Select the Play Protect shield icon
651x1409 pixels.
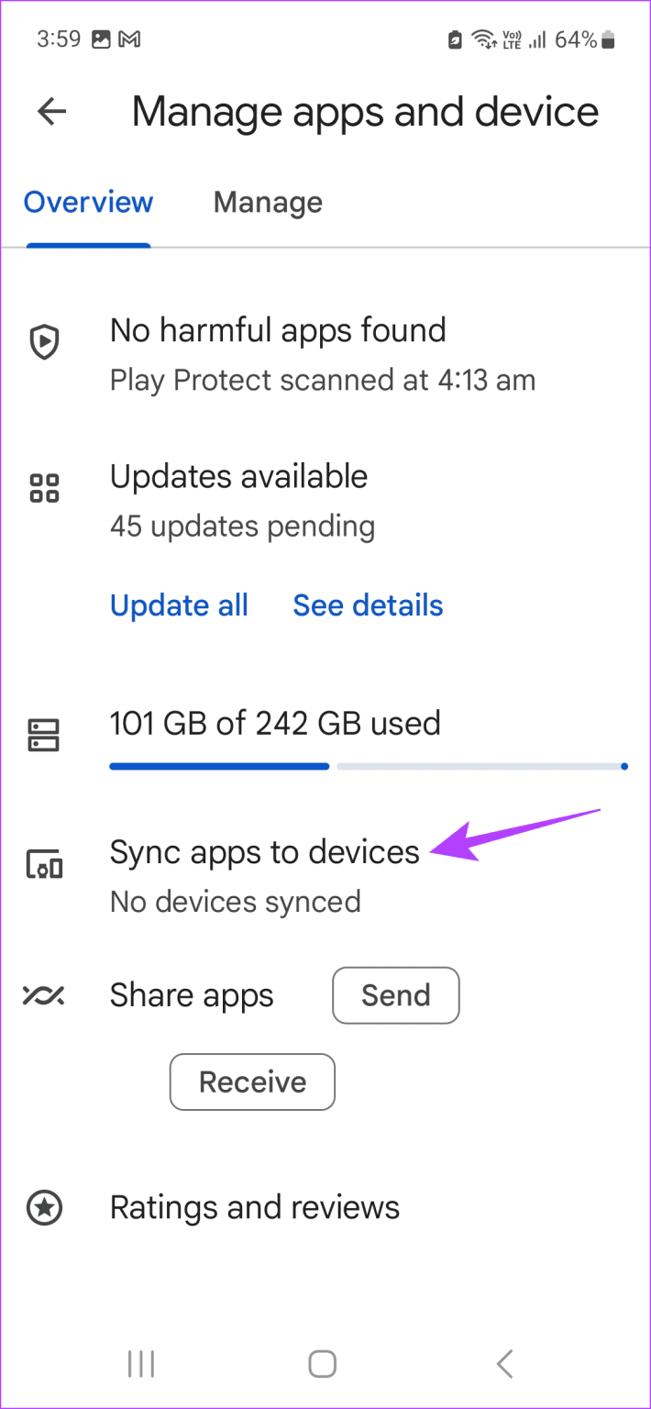pyautogui.click(x=43, y=341)
